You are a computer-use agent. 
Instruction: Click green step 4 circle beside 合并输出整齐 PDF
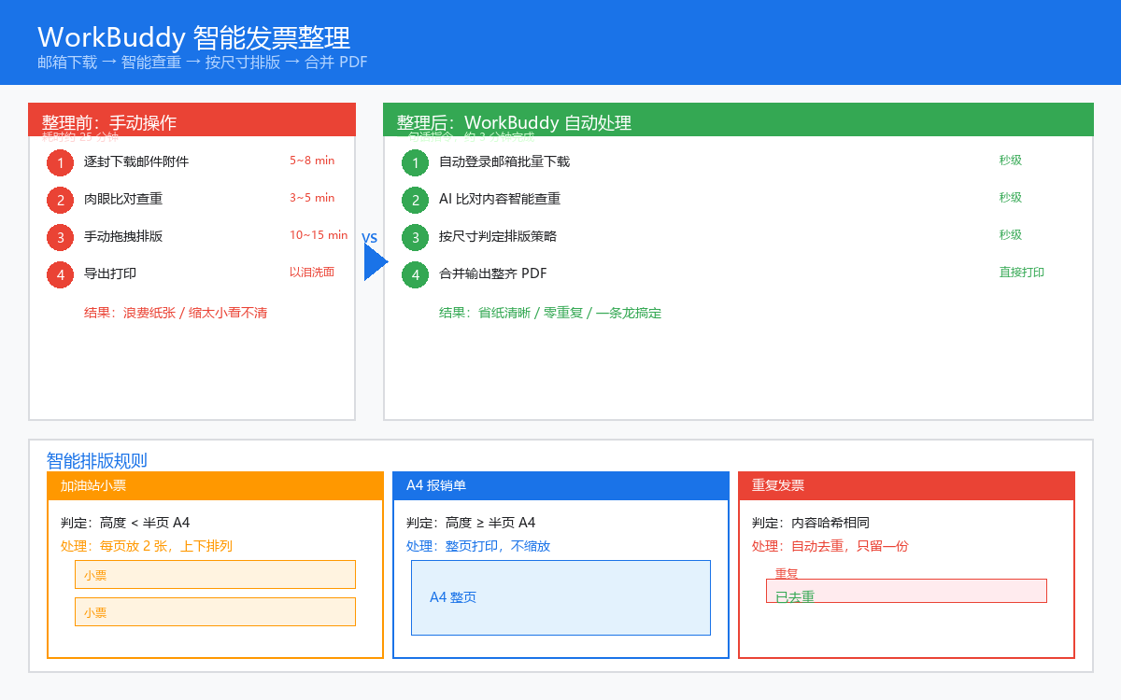(415, 274)
